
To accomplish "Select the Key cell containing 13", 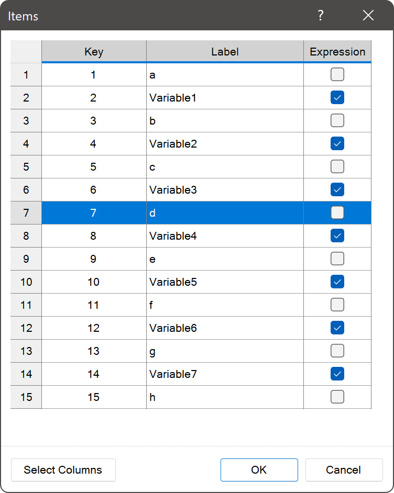I will click(94, 351).
